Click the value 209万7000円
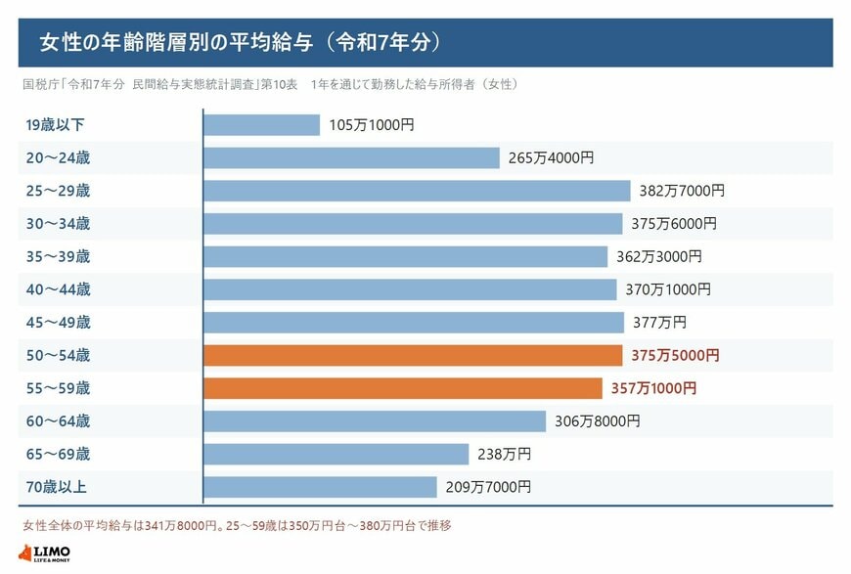851x574 pixels. click(488, 487)
